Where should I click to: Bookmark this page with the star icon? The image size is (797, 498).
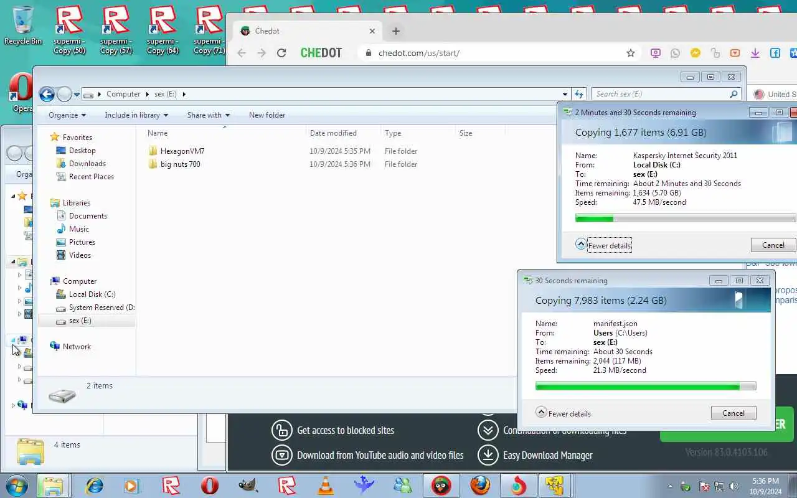631,53
